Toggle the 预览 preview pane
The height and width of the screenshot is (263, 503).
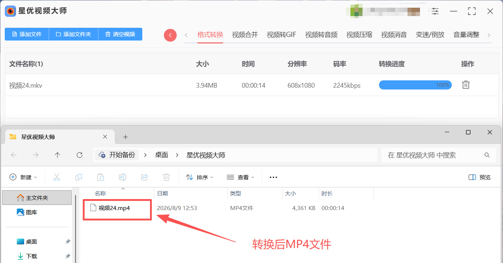tap(480, 177)
